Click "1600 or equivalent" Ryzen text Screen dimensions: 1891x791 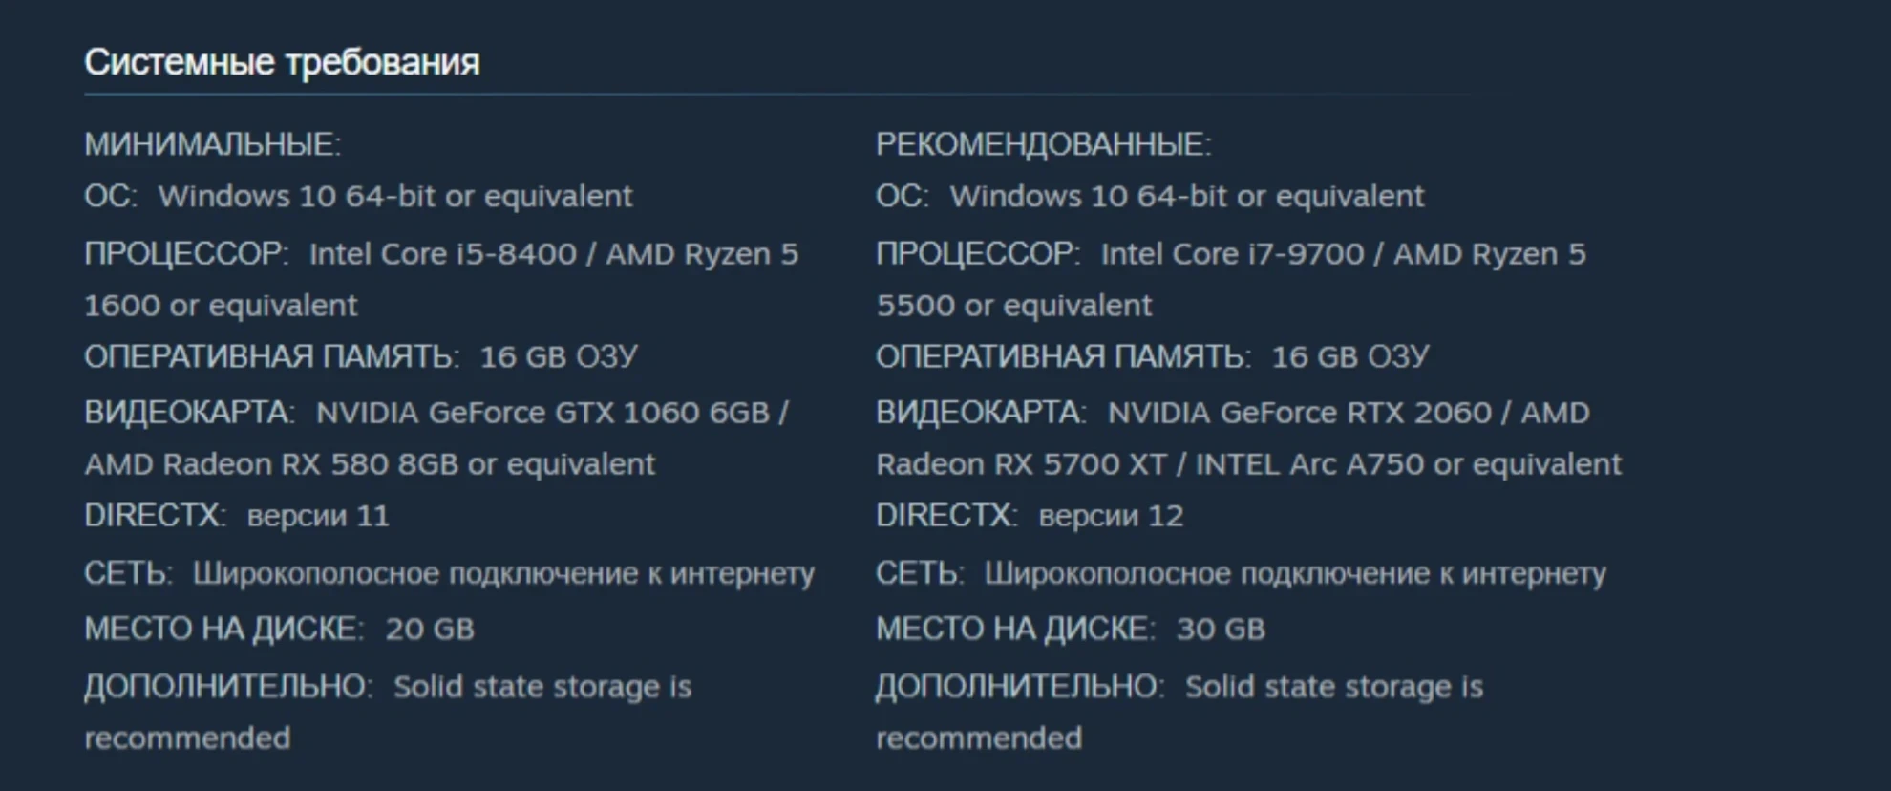tap(221, 306)
